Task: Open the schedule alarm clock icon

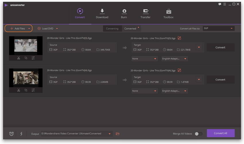Action: pyautogui.click(x=11, y=134)
